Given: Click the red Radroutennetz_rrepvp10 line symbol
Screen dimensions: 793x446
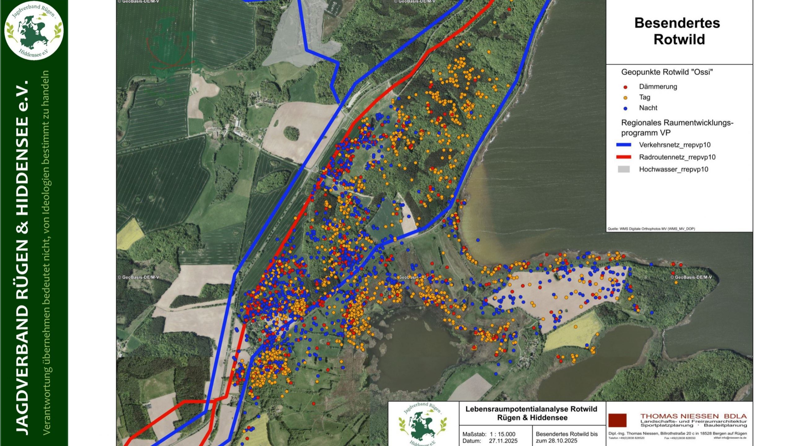Looking at the screenshot, I should pos(624,157).
